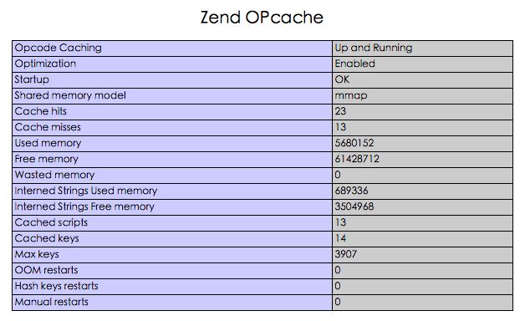Select the Opcode Caching label cell
This screenshot has width=525, height=321.
(172, 48)
